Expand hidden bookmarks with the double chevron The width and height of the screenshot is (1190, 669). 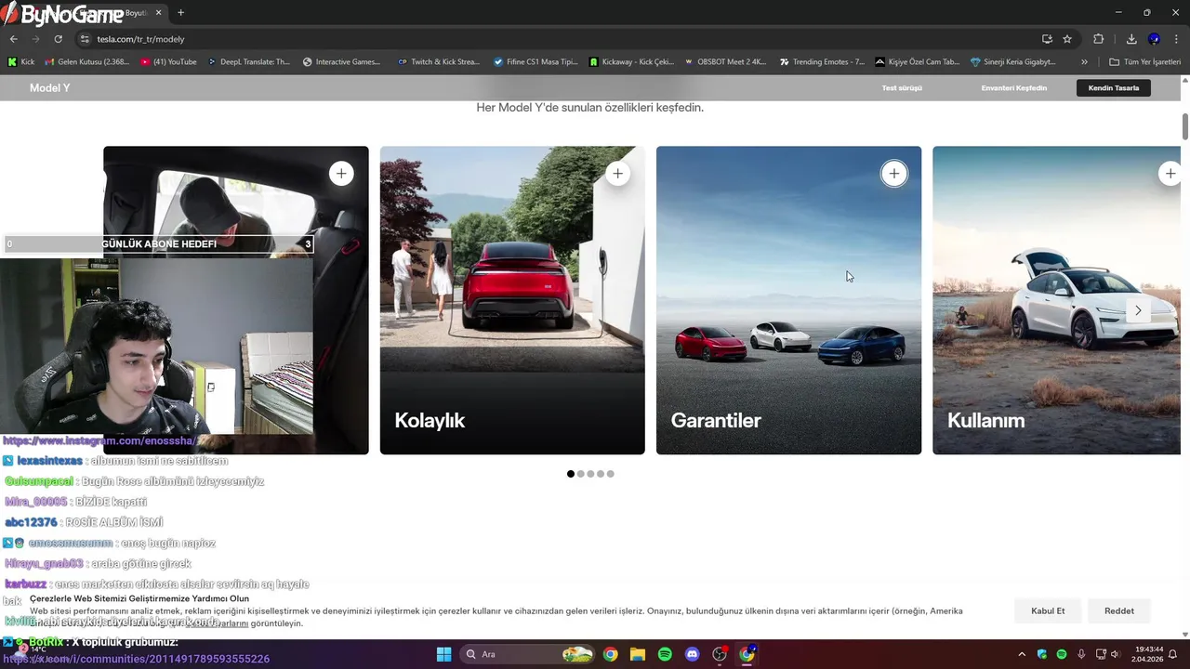(1084, 62)
